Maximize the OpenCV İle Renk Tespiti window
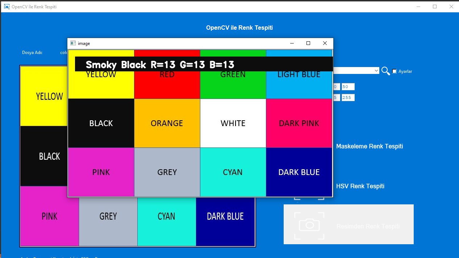459x258 pixels. coord(435,7)
